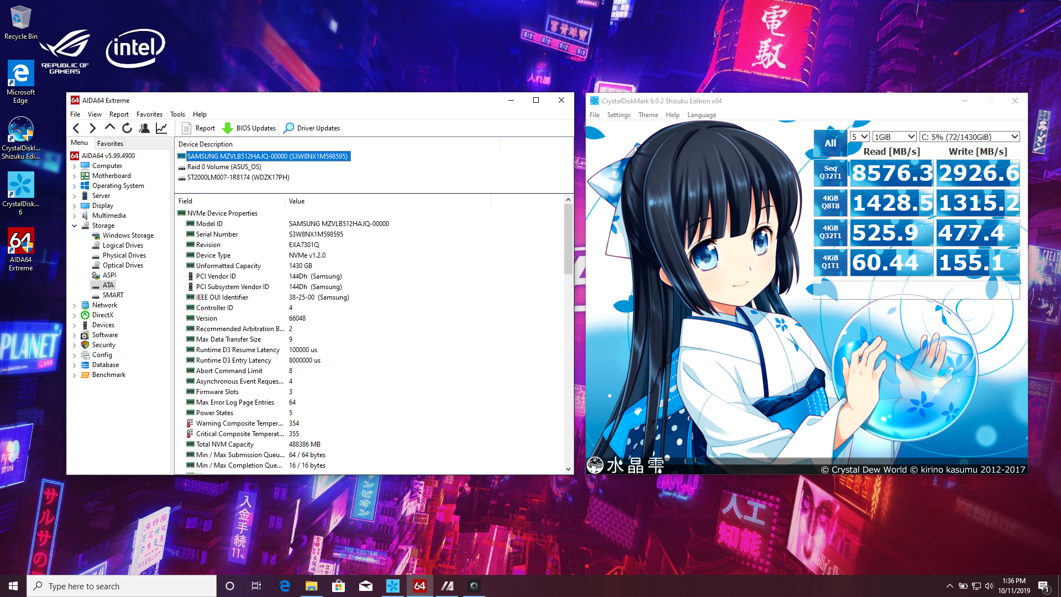Select the Firmware Slots property row

tap(369, 392)
